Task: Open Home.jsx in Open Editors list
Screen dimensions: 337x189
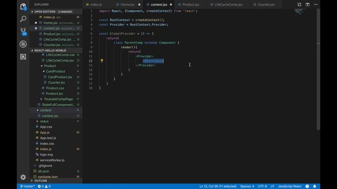Action: [56, 23]
